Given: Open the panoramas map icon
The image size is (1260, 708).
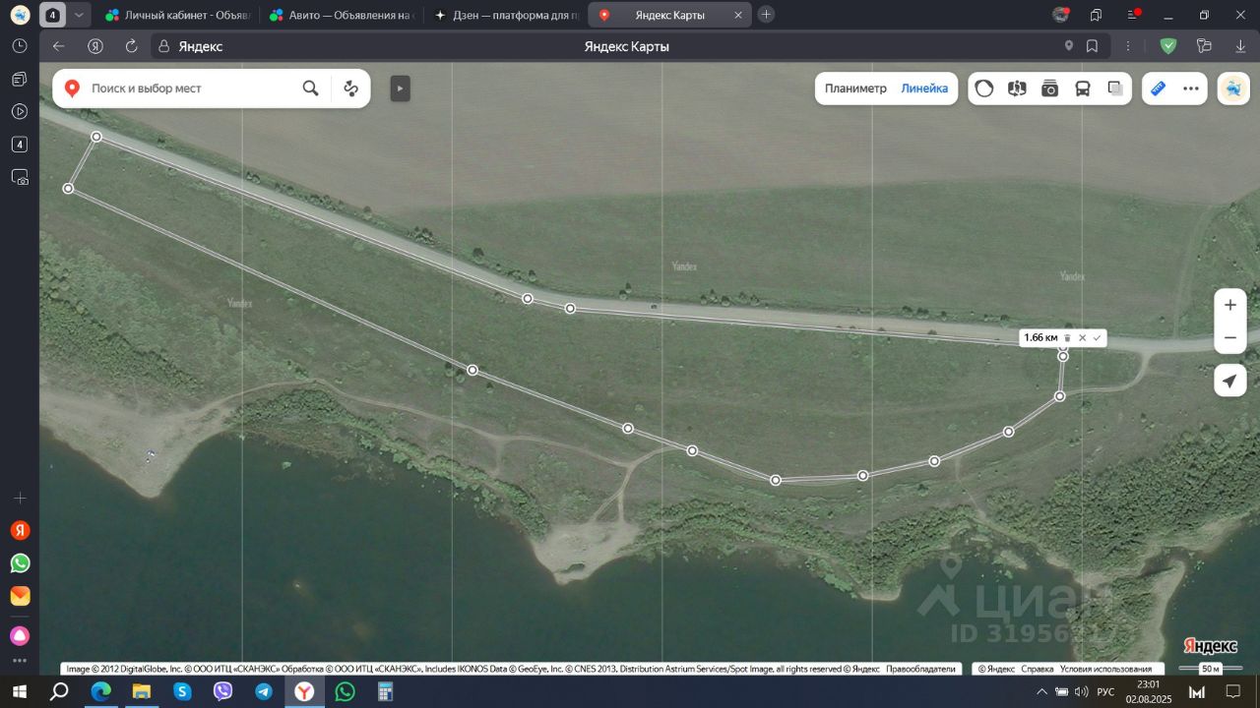Looking at the screenshot, I should [x=1017, y=88].
